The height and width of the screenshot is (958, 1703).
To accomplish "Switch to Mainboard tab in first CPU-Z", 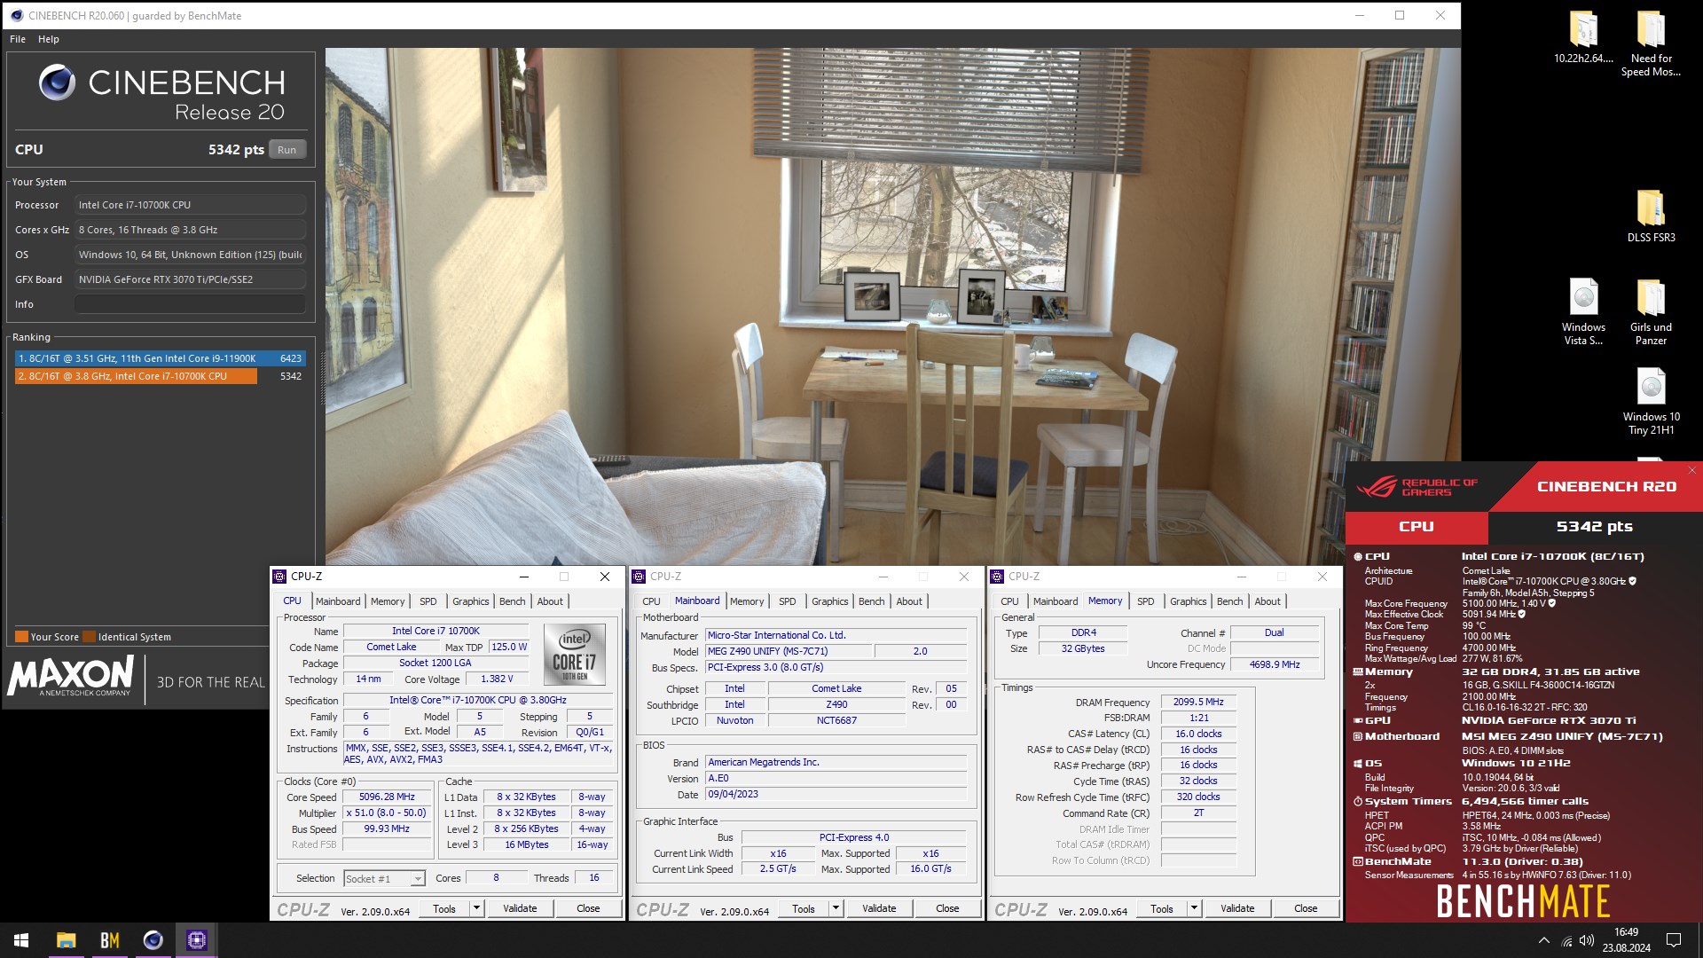I will click(x=338, y=601).
